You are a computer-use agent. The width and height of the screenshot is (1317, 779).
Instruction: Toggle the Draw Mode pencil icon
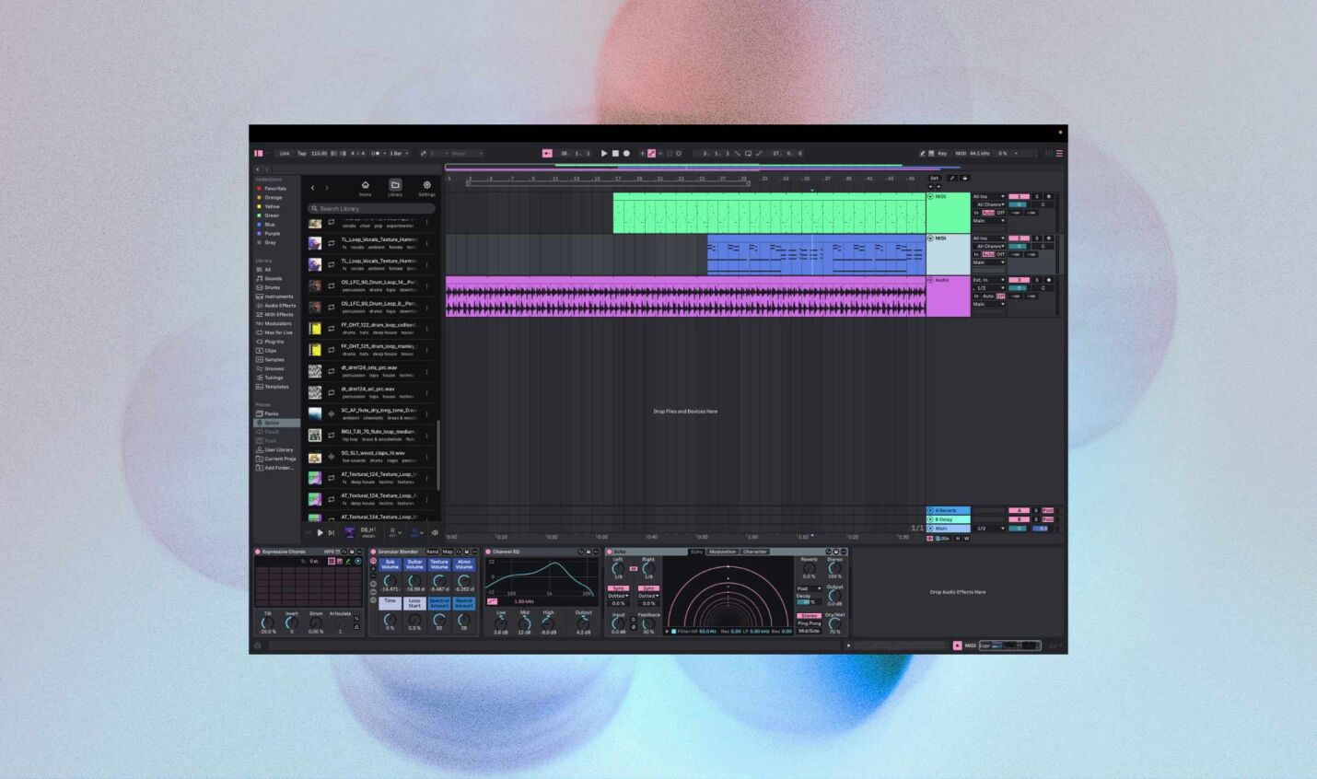922,154
